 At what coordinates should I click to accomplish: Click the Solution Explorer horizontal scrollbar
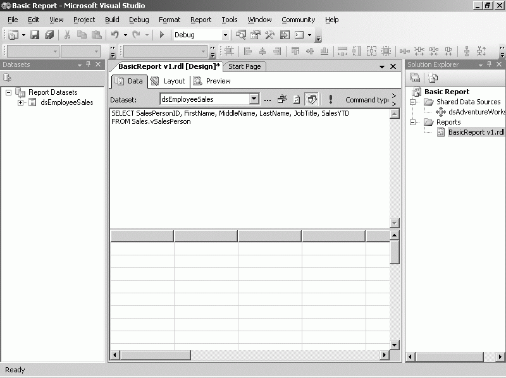pyautogui.click(x=450, y=357)
